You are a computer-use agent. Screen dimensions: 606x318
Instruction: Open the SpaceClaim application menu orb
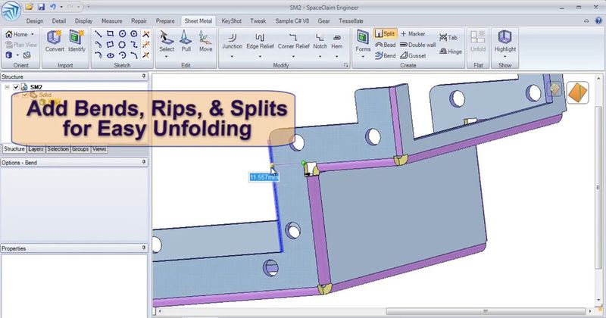click(11, 11)
